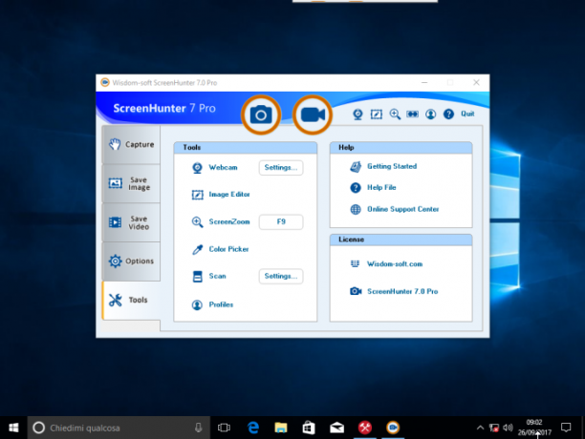Click the large camera capture button
The width and height of the screenshot is (585, 439).
(x=261, y=115)
